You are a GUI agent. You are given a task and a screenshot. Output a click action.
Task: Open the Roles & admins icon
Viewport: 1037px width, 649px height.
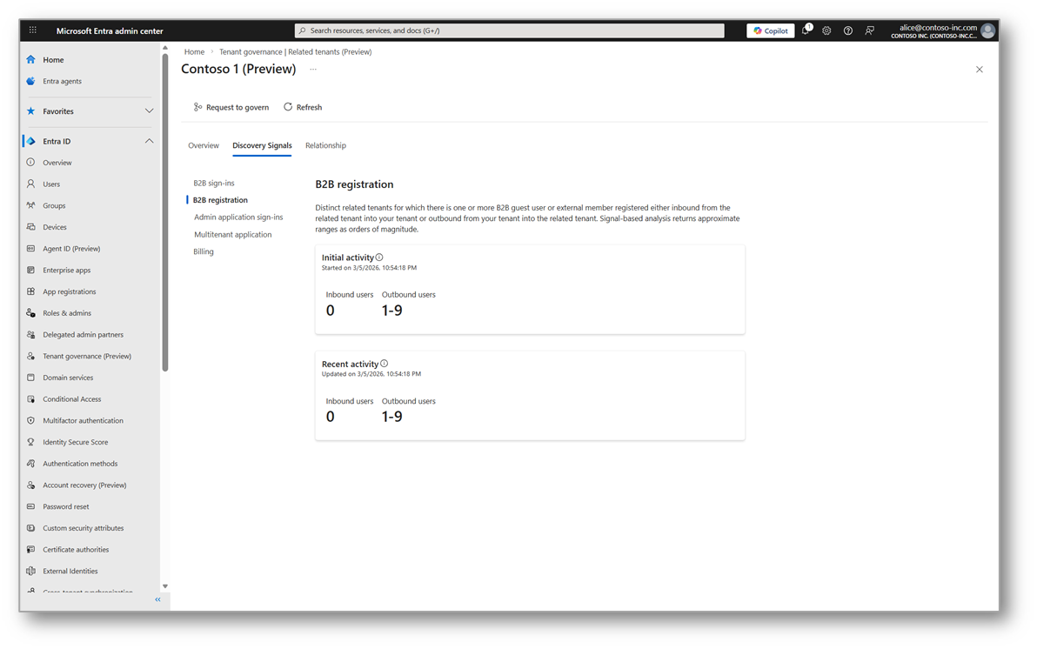click(x=30, y=313)
